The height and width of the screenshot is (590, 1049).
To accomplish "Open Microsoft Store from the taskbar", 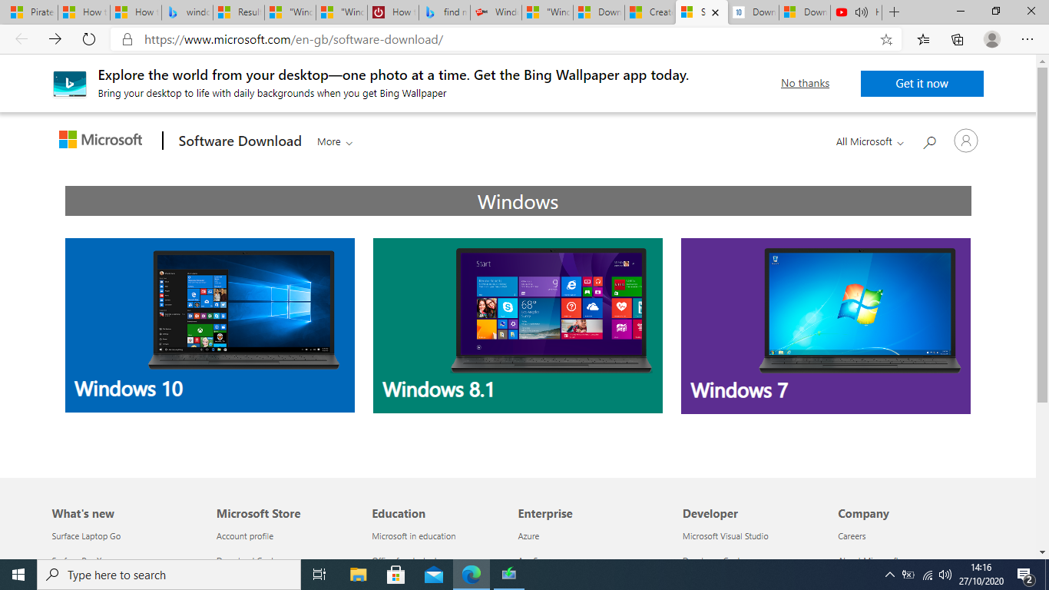I will coord(395,575).
